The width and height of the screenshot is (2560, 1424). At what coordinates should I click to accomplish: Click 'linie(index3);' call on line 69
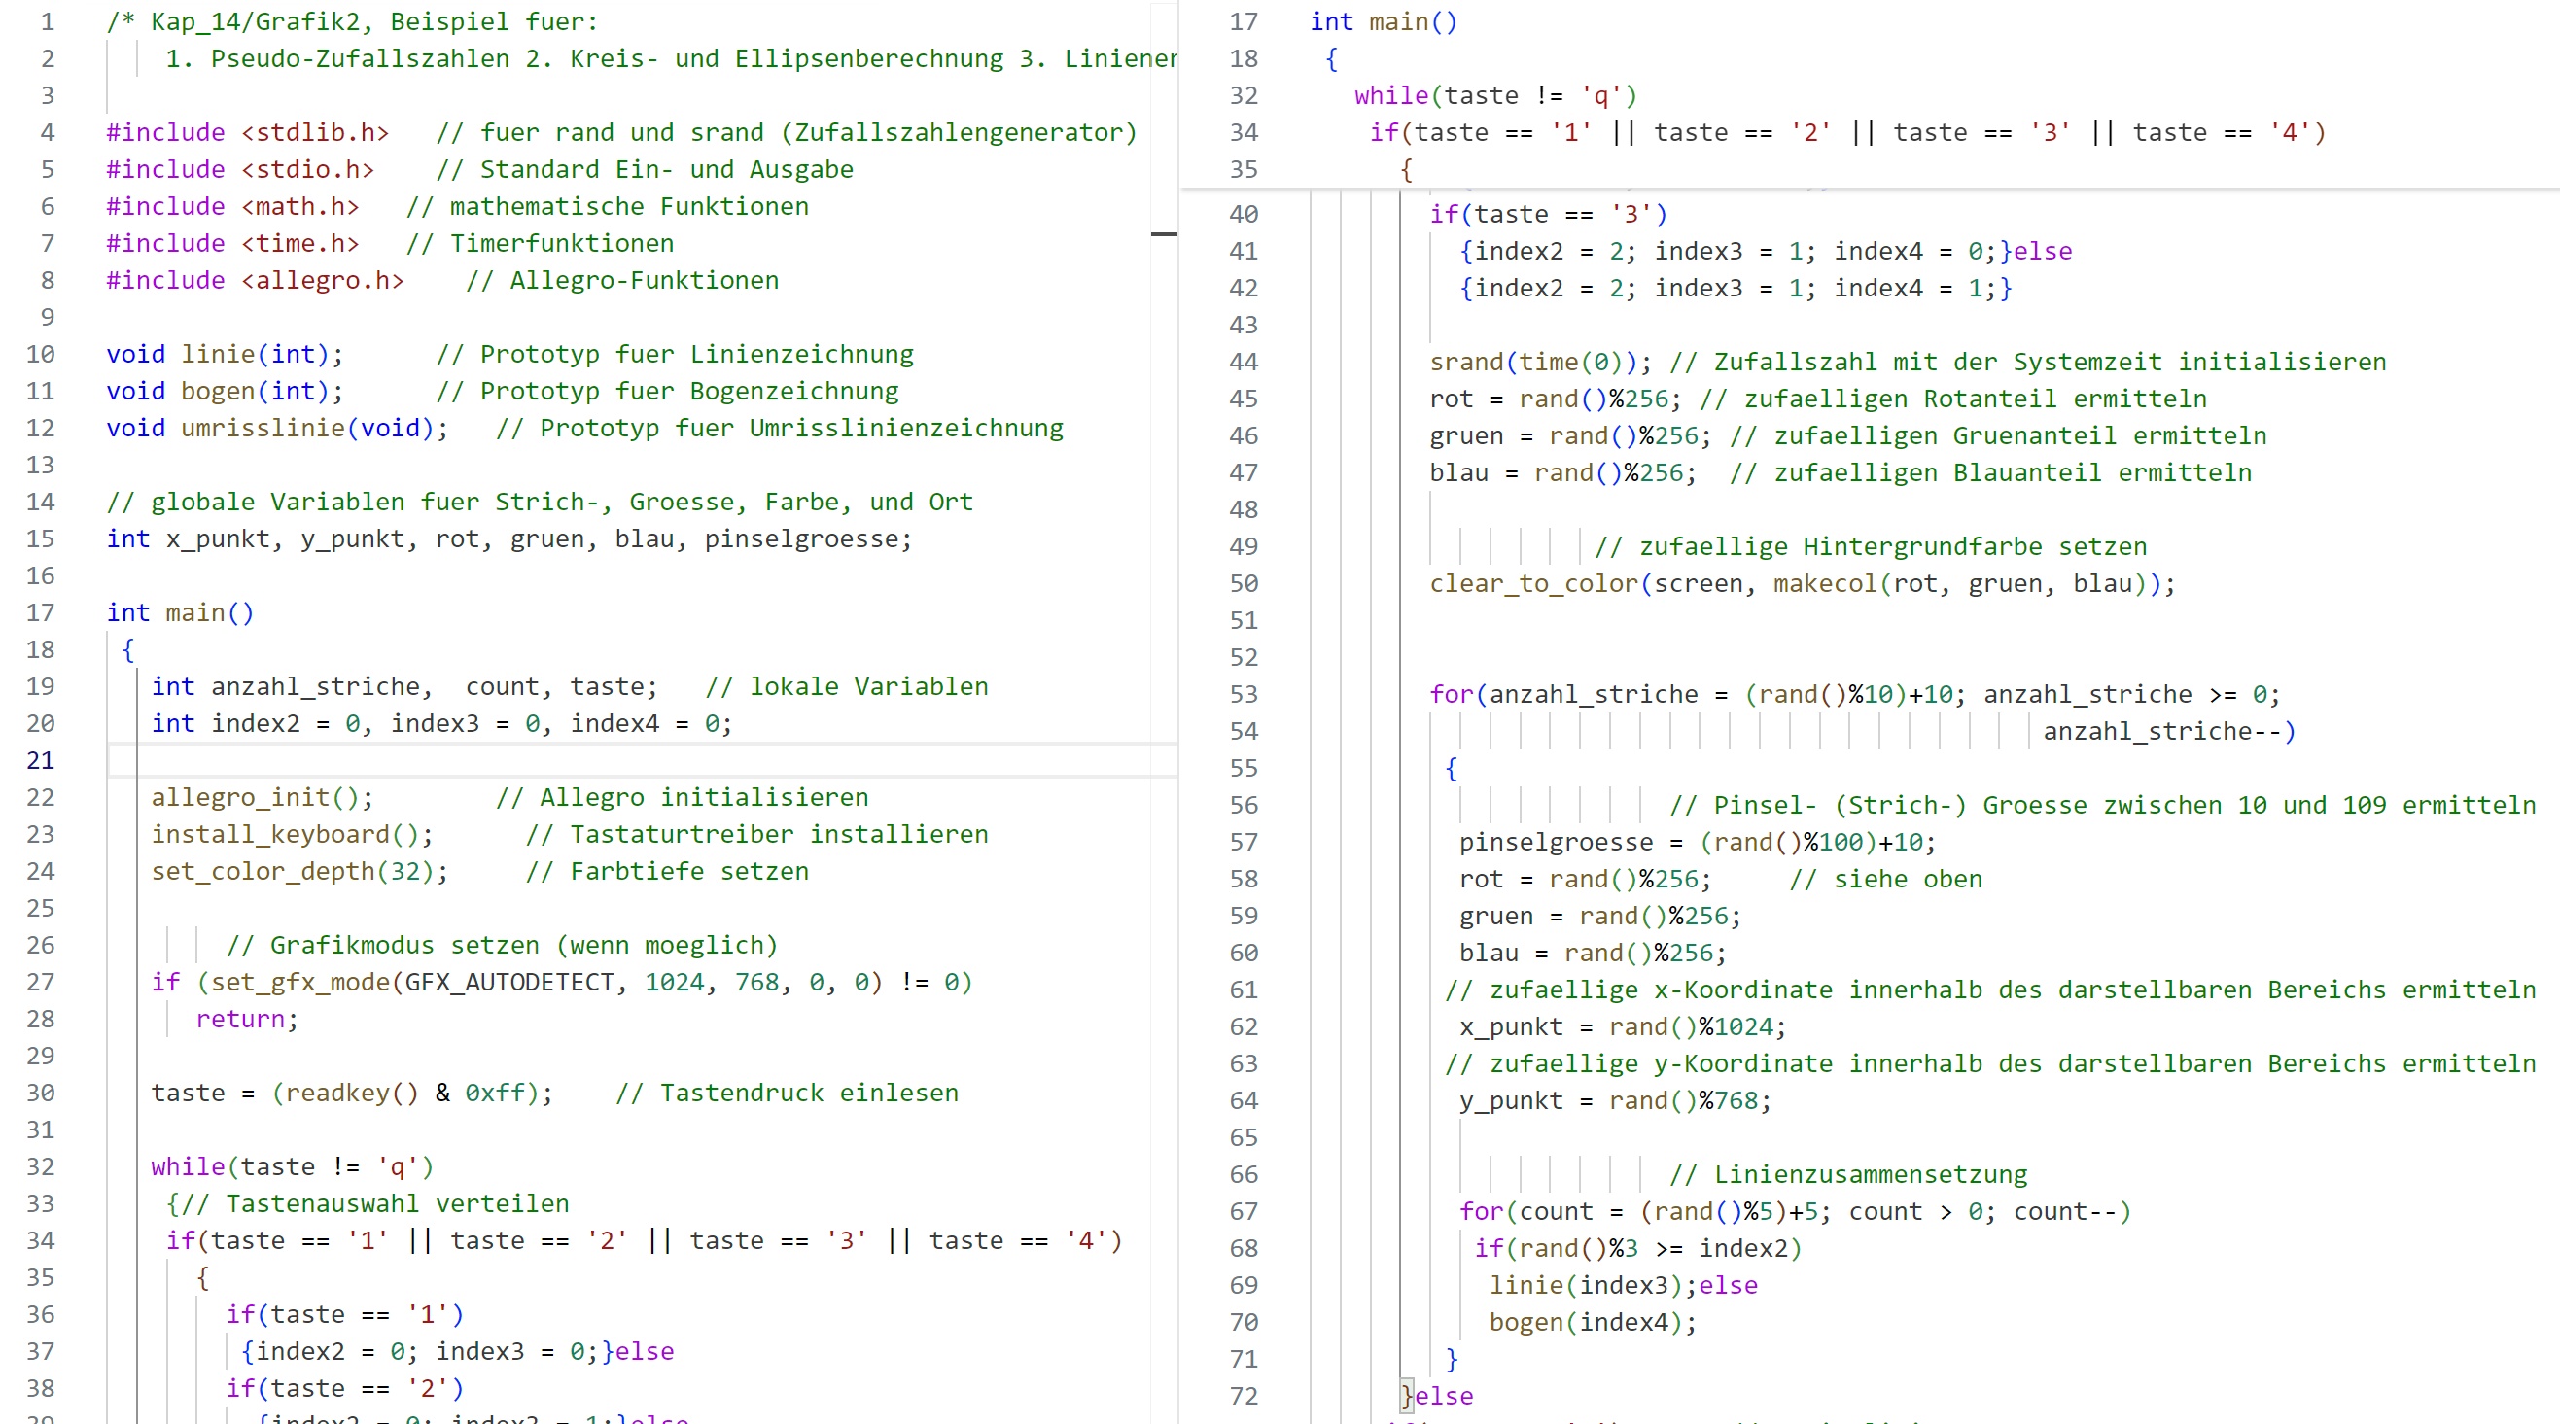pyautogui.click(x=1591, y=1285)
